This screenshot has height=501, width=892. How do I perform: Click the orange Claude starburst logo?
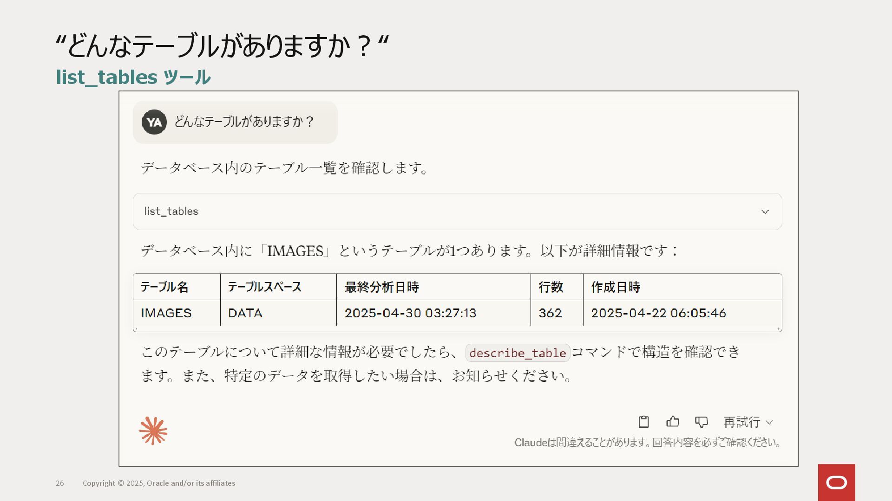click(x=153, y=431)
